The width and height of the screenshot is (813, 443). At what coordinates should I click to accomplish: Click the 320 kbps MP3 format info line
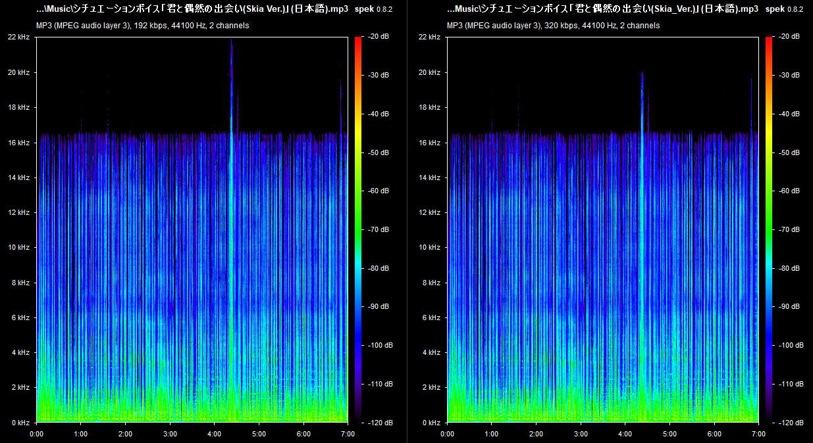coord(553,26)
